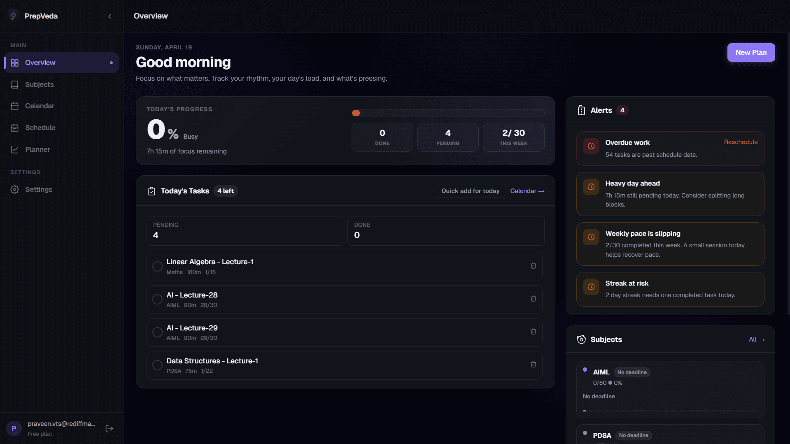The height and width of the screenshot is (444, 790).
Task: Click the today's progress bar
Action: point(448,113)
